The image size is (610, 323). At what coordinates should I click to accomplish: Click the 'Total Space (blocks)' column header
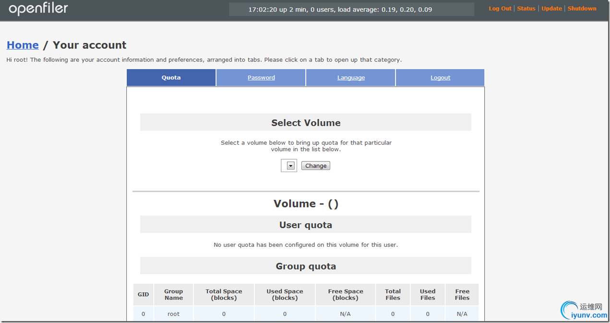pyautogui.click(x=224, y=295)
